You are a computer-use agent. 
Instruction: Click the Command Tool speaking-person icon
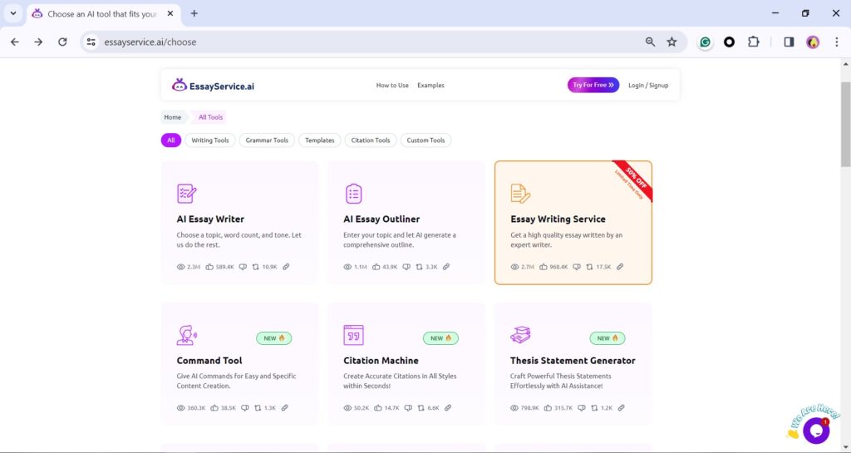point(187,335)
